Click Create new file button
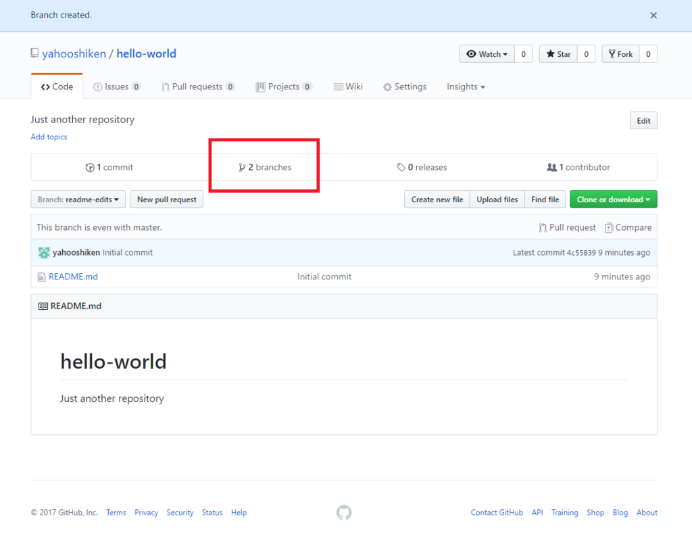The image size is (692, 535). point(437,200)
